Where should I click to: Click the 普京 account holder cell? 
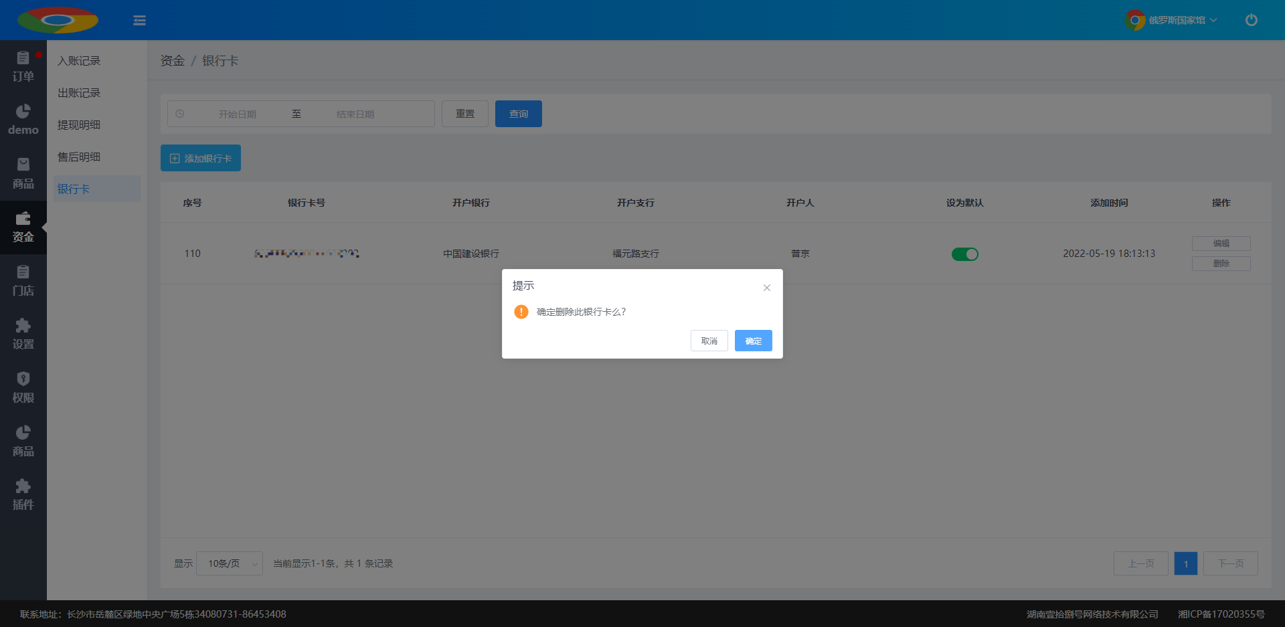(800, 254)
